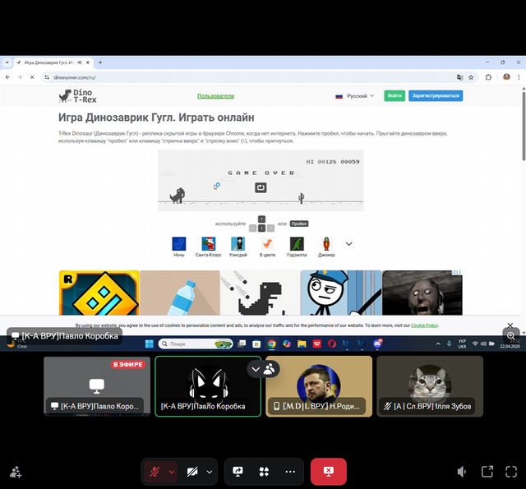Open more options three-dot call menu

[x=290, y=472]
